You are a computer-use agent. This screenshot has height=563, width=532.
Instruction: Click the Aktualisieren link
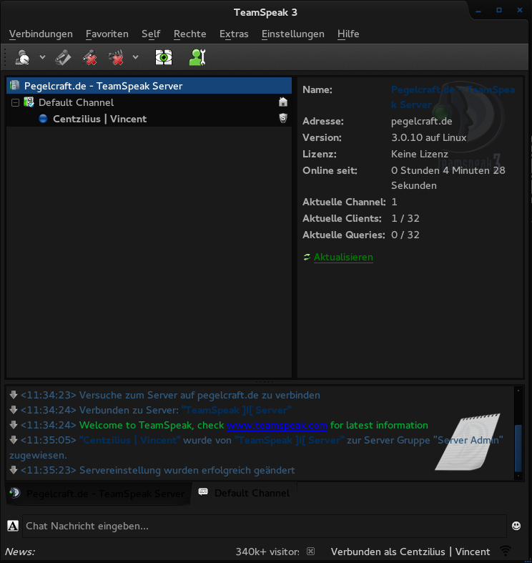point(343,257)
